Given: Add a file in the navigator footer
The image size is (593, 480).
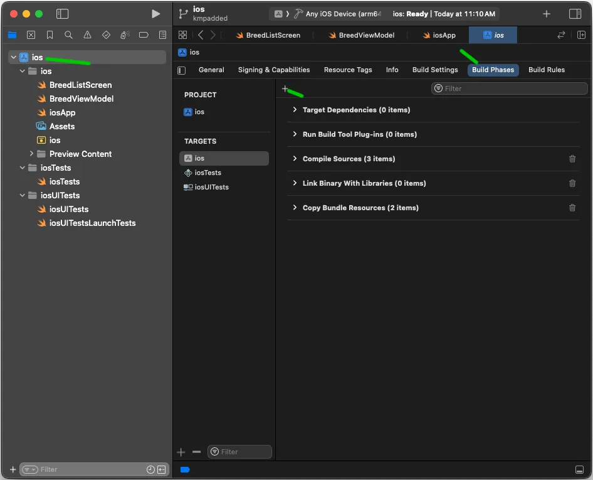Looking at the screenshot, I should pos(13,469).
